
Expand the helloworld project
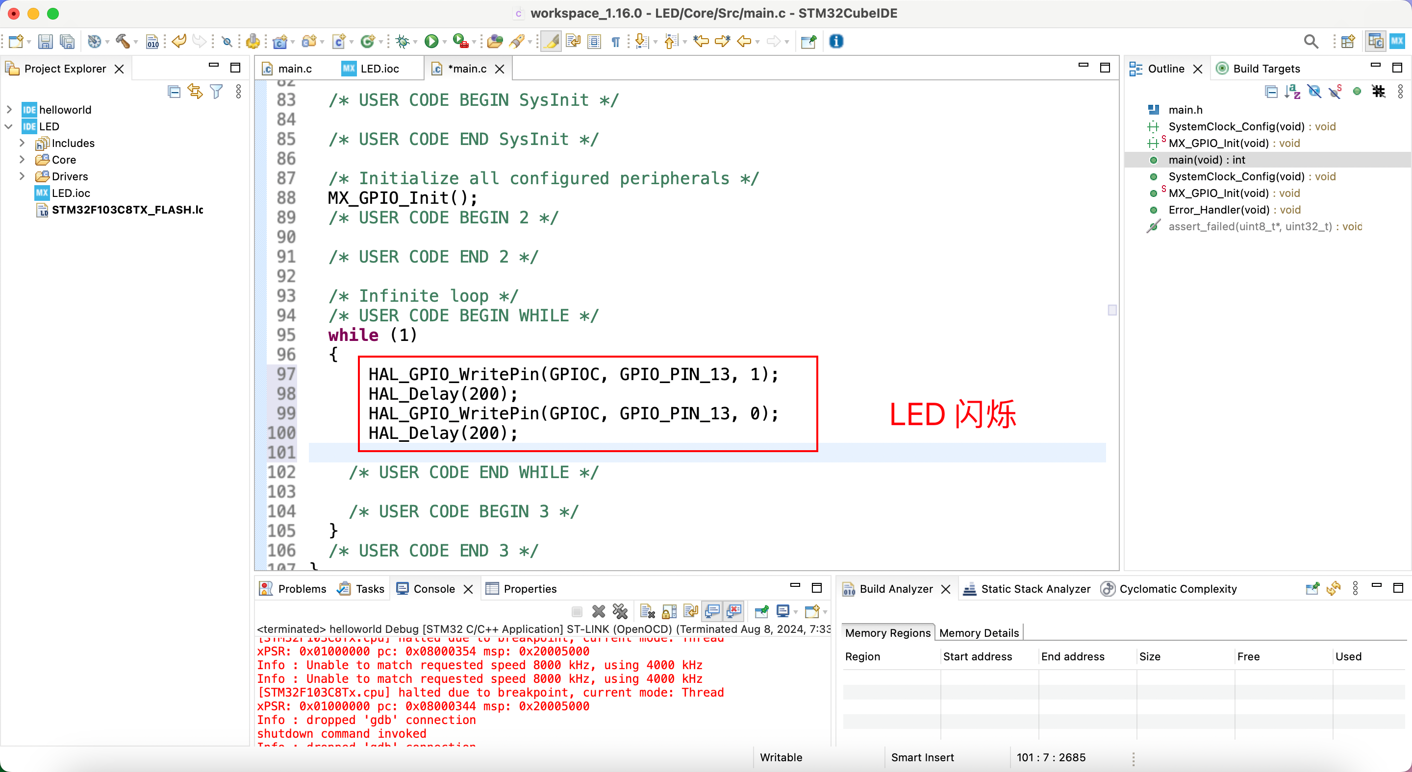pos(9,110)
